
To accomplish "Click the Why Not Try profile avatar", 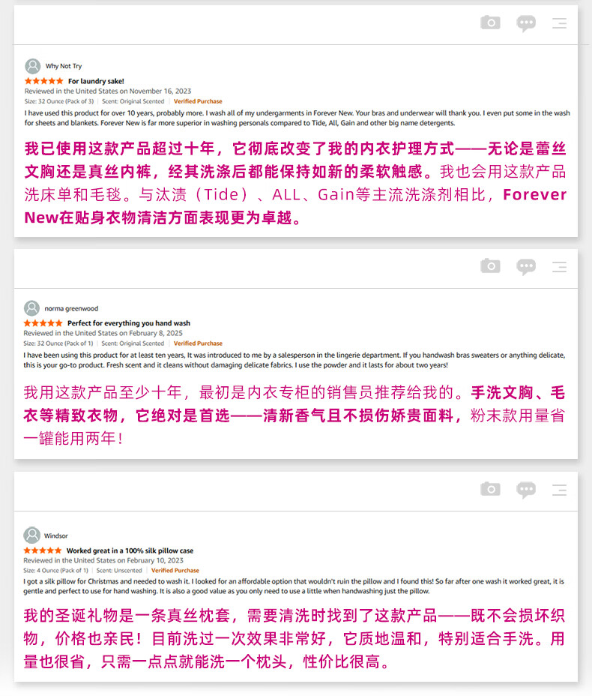I will (x=32, y=66).
